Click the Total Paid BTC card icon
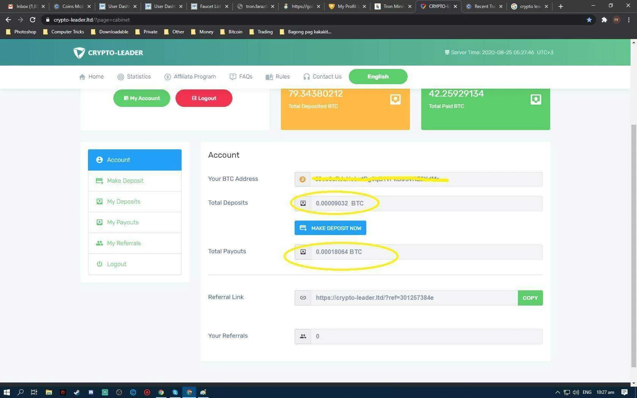The image size is (637, 398). (x=535, y=99)
